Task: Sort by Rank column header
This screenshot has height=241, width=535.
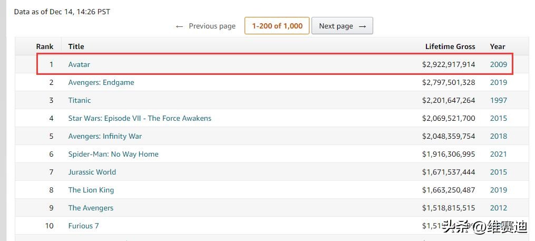Action: tap(45, 46)
